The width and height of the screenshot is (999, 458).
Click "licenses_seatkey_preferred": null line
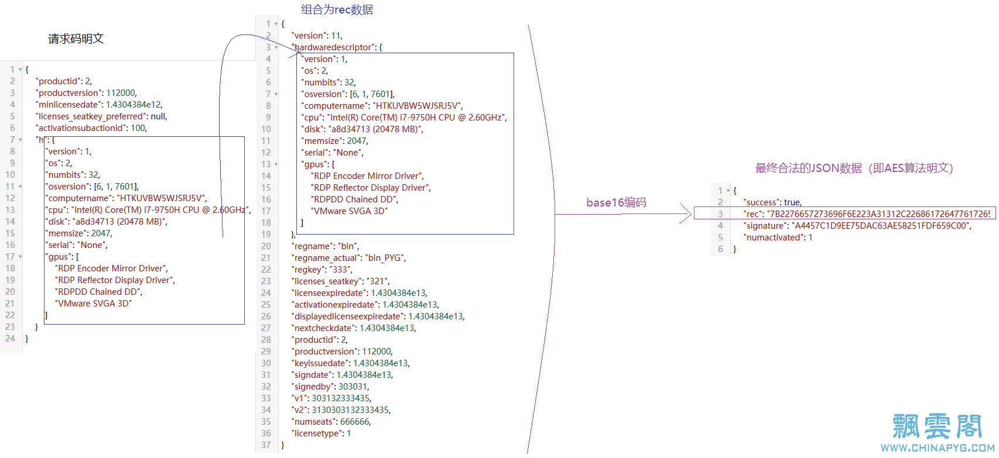click(x=101, y=116)
